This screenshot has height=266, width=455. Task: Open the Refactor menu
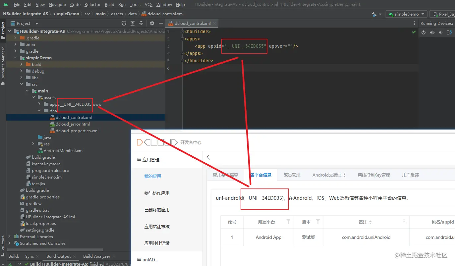pos(92,5)
